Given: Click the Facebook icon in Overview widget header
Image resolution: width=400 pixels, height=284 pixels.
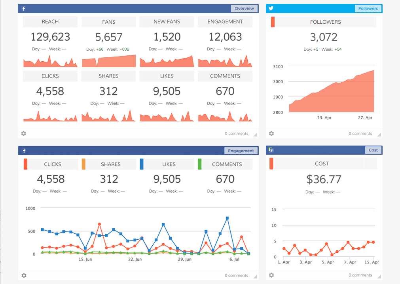Looking at the screenshot, I should (24, 9).
